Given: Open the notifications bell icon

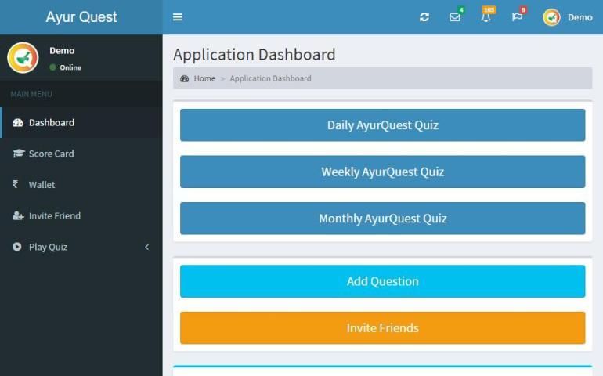Looking at the screenshot, I should click(486, 17).
